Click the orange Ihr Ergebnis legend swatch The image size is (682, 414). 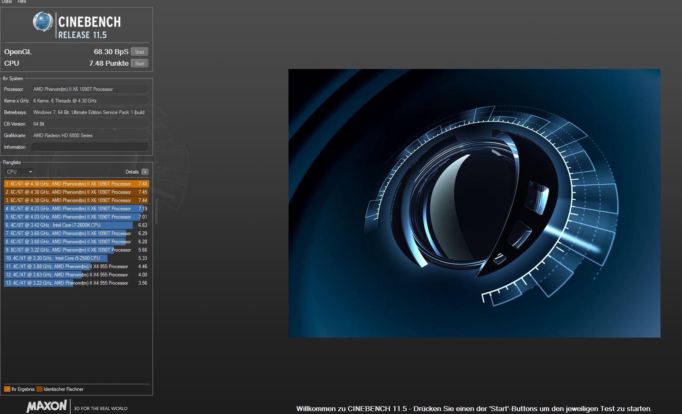(x=7, y=389)
